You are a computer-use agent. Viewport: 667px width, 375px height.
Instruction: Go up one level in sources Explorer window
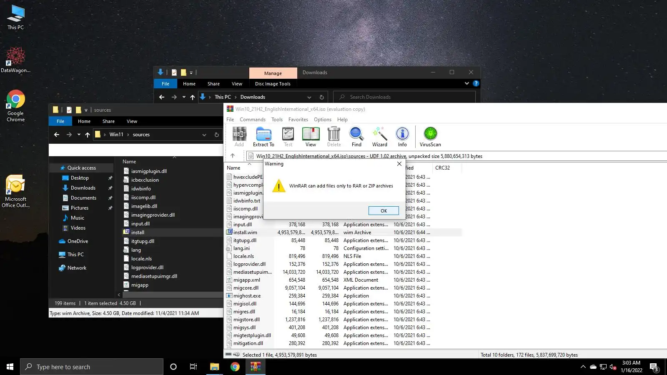click(x=87, y=135)
